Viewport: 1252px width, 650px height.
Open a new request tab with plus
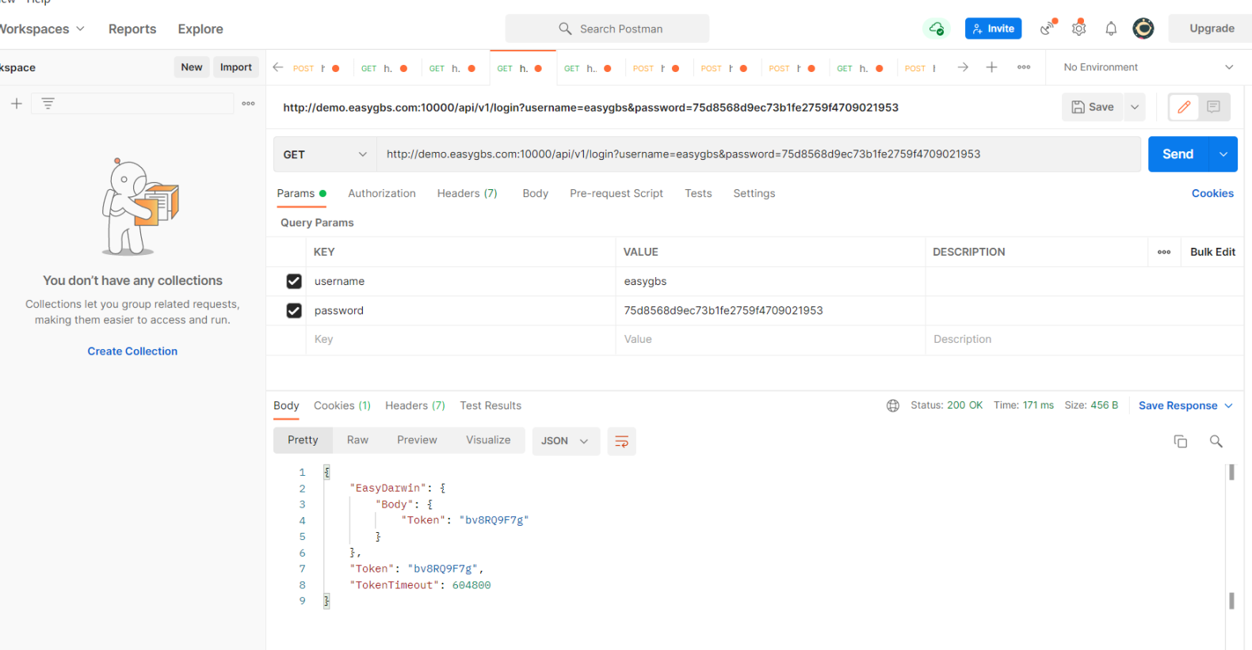pos(991,67)
